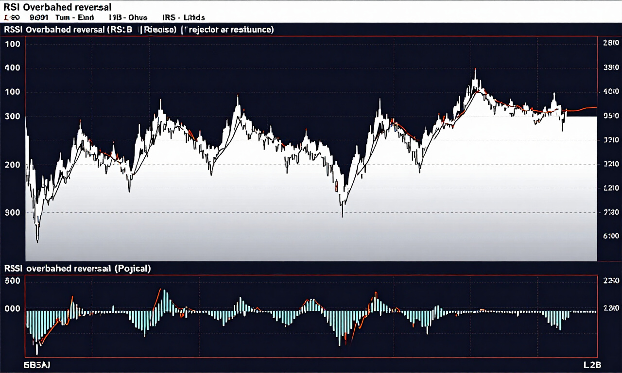This screenshot has width=622, height=373.
Task: Click the "000" zero-line label on the indicator axis
Action: point(12,308)
